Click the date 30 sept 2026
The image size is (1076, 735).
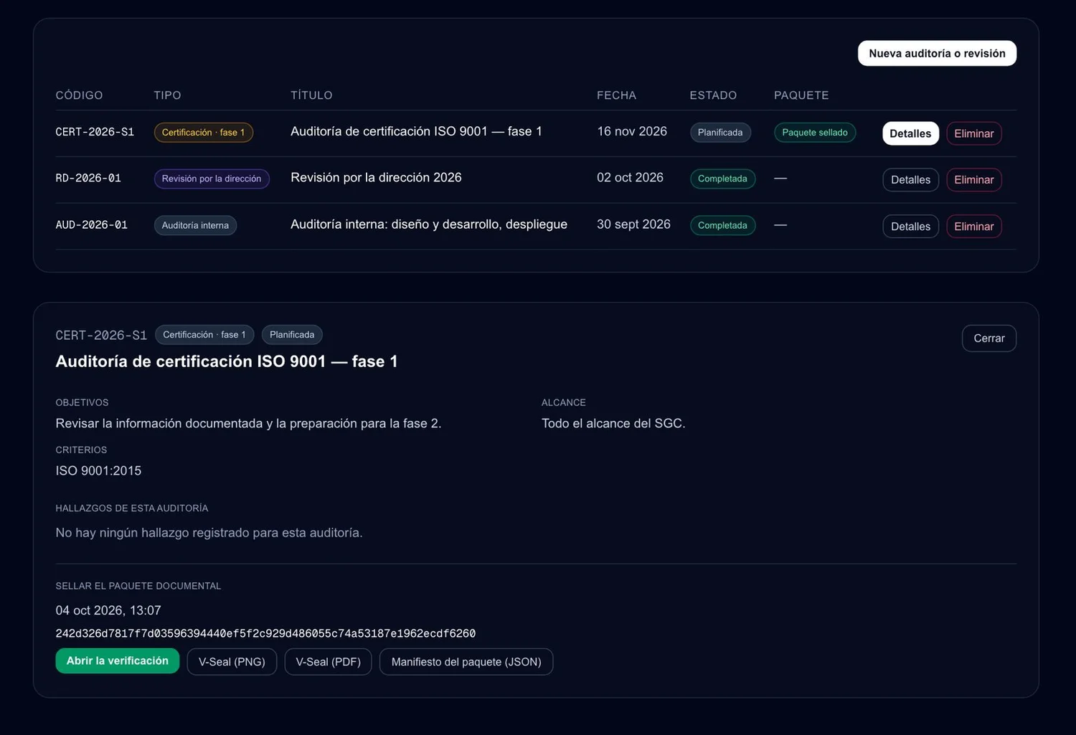(633, 224)
